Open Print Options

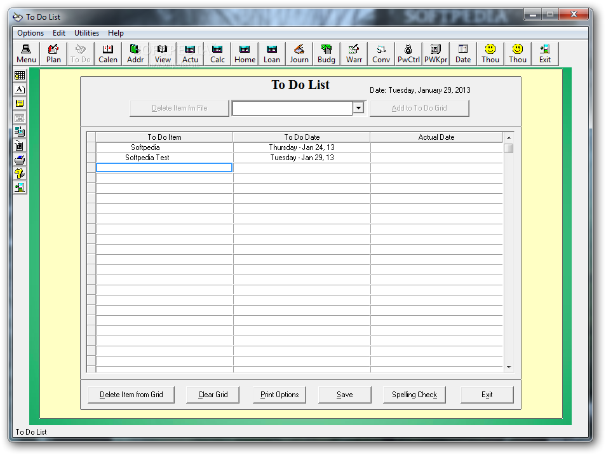[279, 395]
